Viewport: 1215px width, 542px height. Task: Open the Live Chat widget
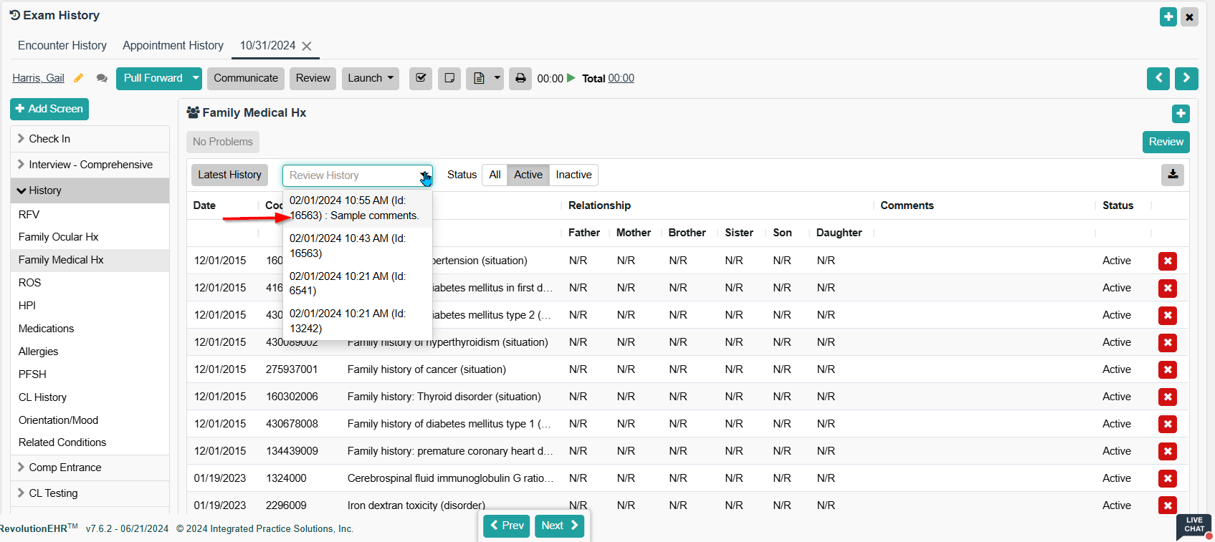point(1193,526)
